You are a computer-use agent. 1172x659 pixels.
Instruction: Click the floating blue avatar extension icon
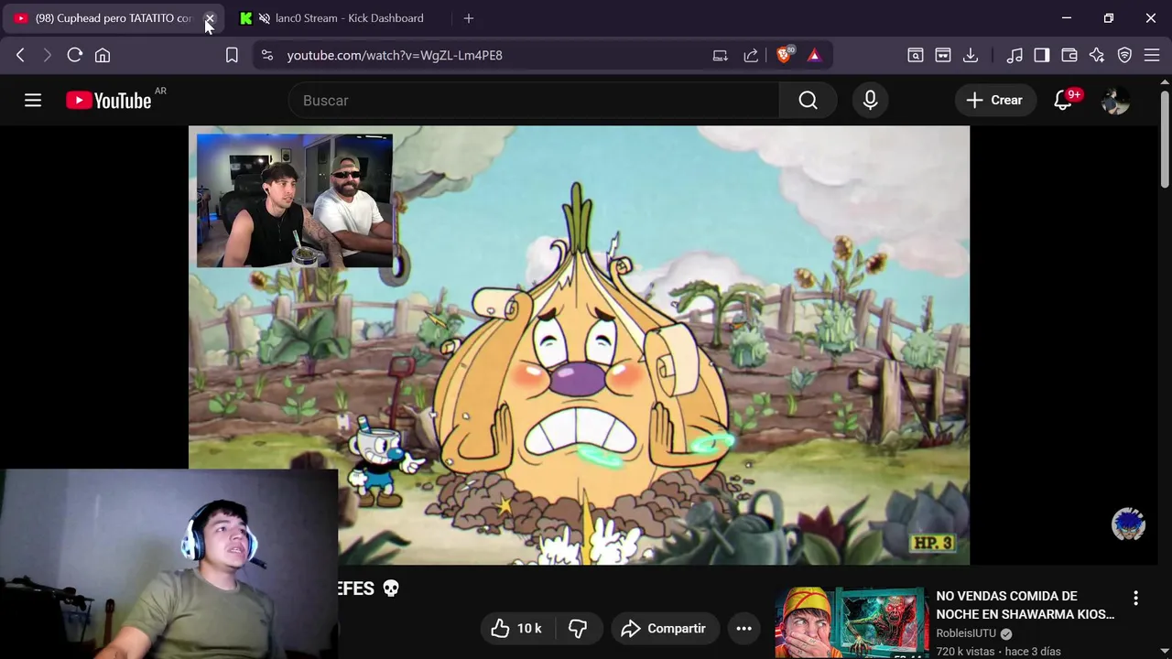pyautogui.click(x=1128, y=524)
